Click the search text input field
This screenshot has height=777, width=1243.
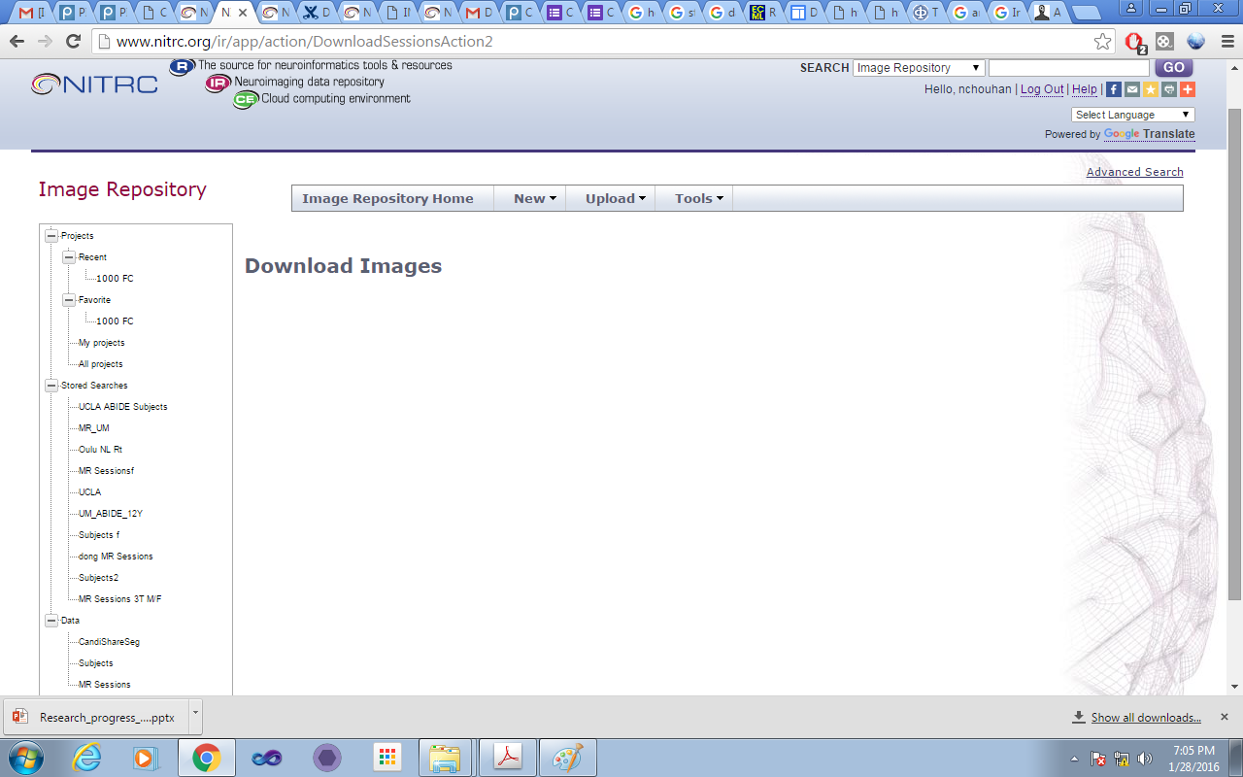1068,68
